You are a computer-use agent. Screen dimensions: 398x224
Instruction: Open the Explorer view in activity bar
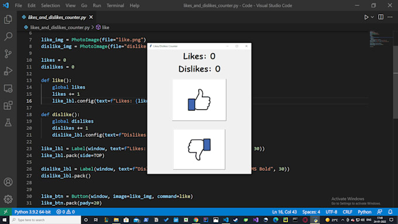tap(8, 19)
